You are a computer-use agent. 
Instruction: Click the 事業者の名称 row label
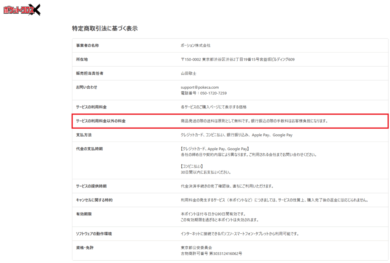click(x=88, y=45)
